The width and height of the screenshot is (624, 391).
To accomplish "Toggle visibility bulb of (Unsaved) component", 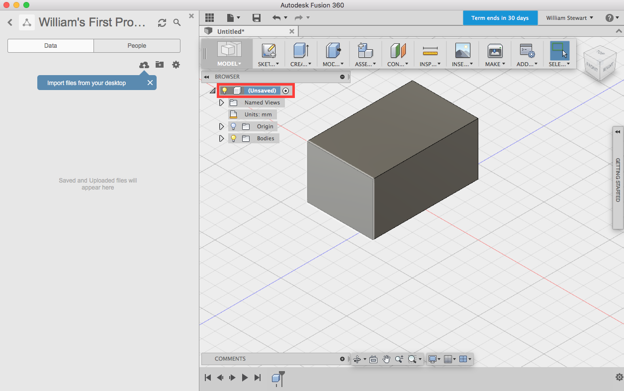I will (x=225, y=91).
